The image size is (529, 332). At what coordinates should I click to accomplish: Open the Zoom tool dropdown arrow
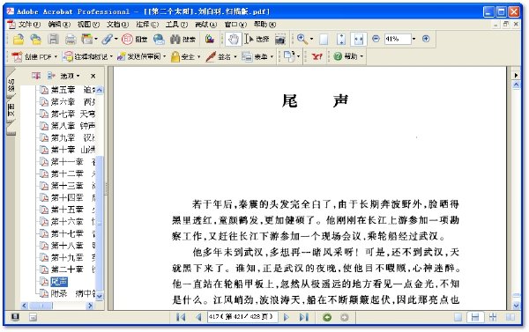point(311,39)
